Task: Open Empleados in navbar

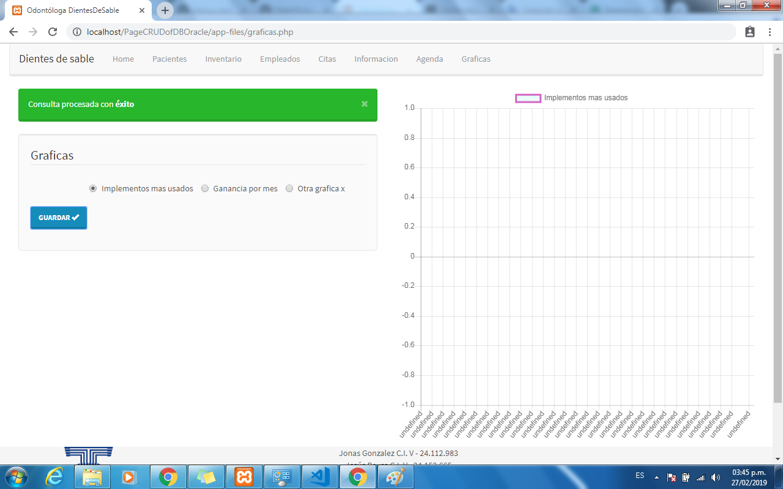Action: click(x=280, y=59)
